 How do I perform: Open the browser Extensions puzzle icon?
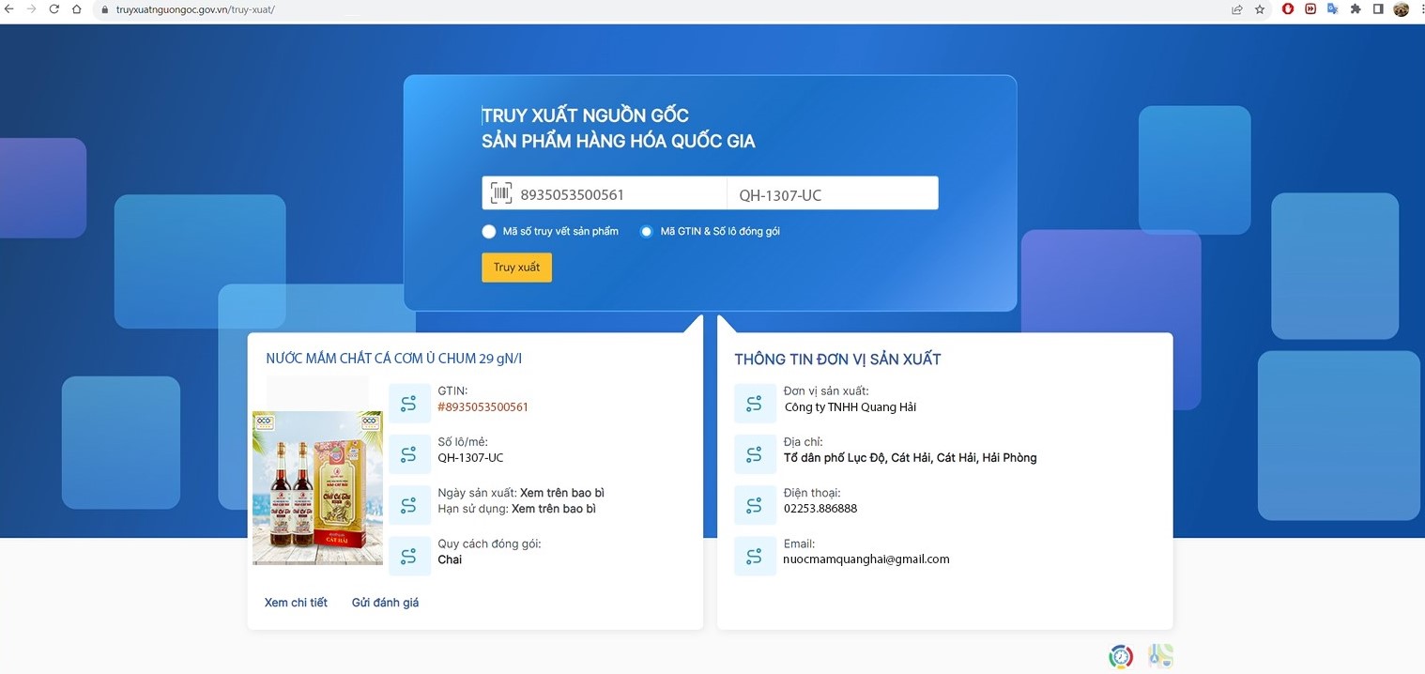[1356, 9]
